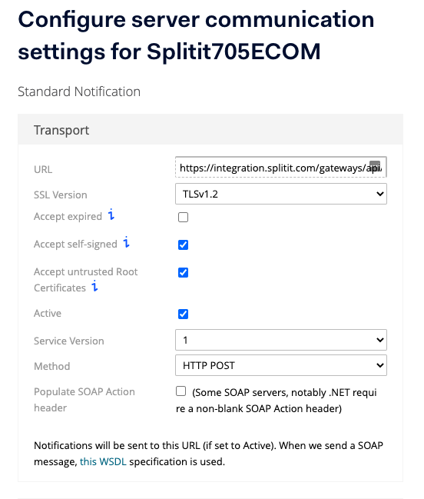Open the this WSDL link
This screenshot has width=424, height=499.
pos(103,461)
